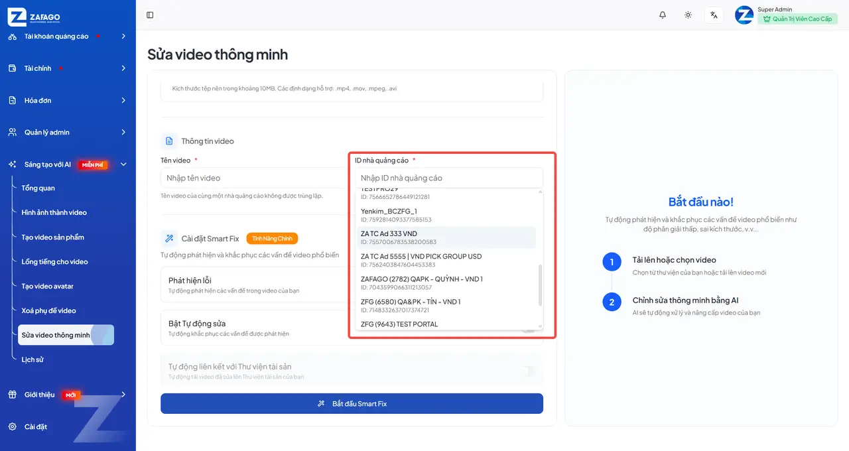Click the Bắt đầu nào! heading
The height and width of the screenshot is (451, 849).
point(701,202)
